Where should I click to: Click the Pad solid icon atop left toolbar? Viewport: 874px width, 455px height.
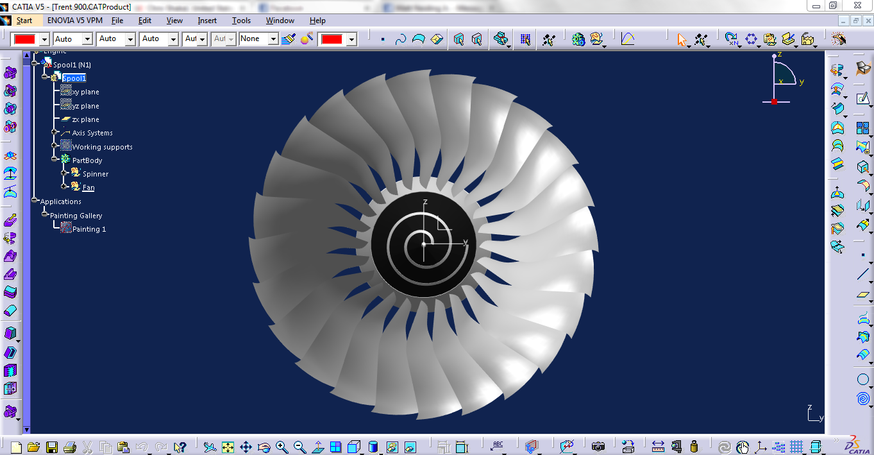click(10, 73)
